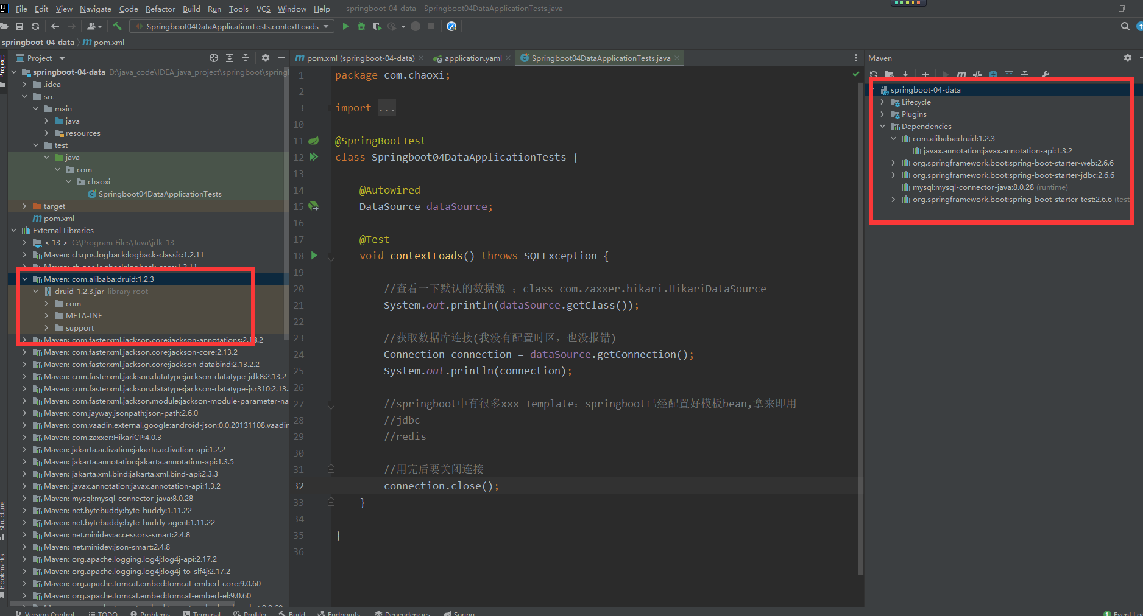1143x616 pixels.
Task: Expand Lifecycle node in Maven panel
Action: 882,102
